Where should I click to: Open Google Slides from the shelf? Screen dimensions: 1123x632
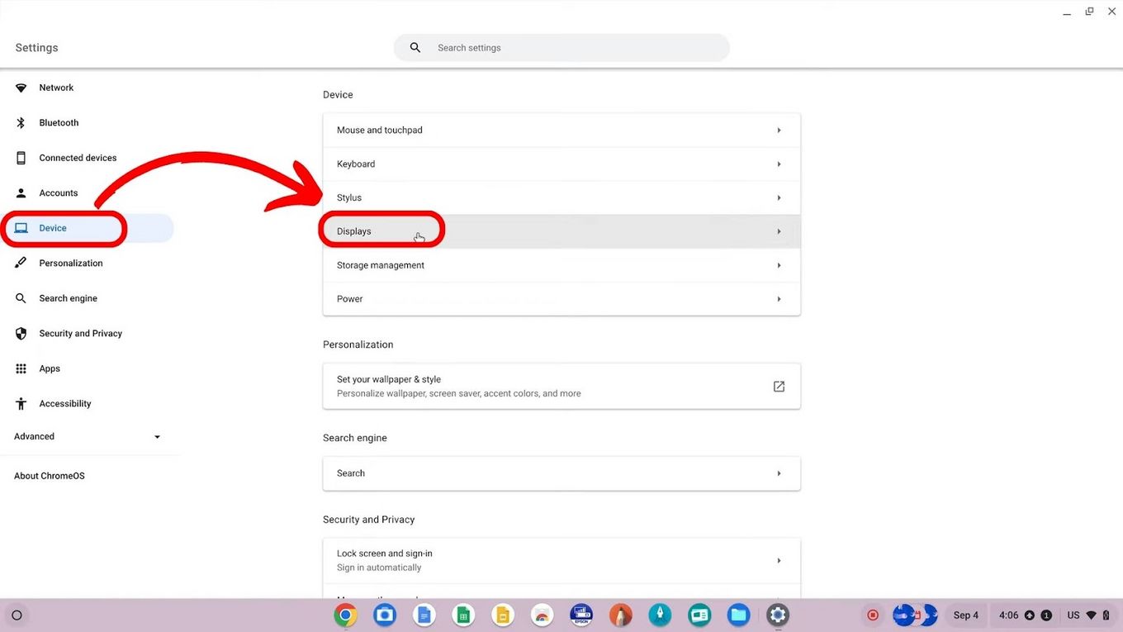click(503, 615)
